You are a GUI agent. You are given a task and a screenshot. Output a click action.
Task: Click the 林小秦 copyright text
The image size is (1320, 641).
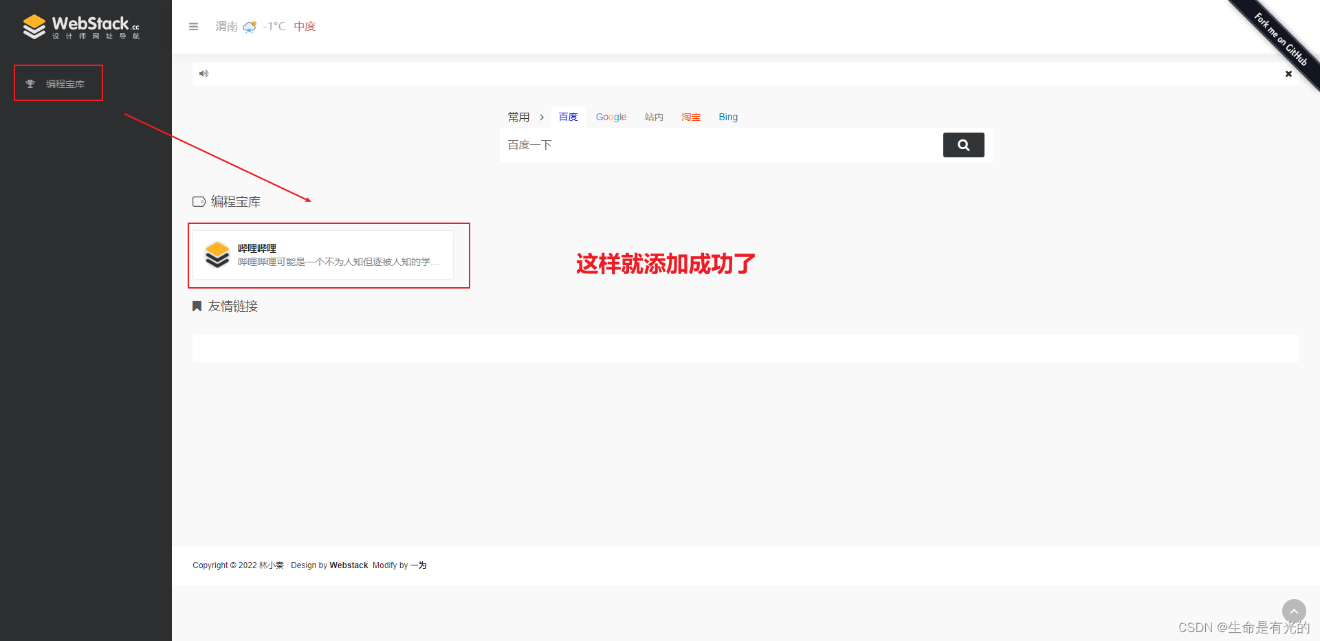271,565
